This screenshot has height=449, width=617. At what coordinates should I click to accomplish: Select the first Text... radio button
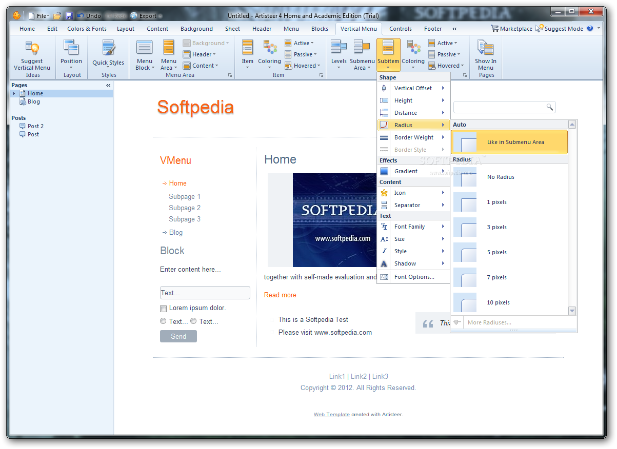click(163, 321)
